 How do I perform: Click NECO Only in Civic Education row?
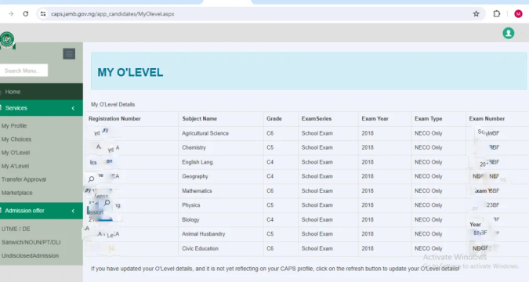(x=429, y=248)
